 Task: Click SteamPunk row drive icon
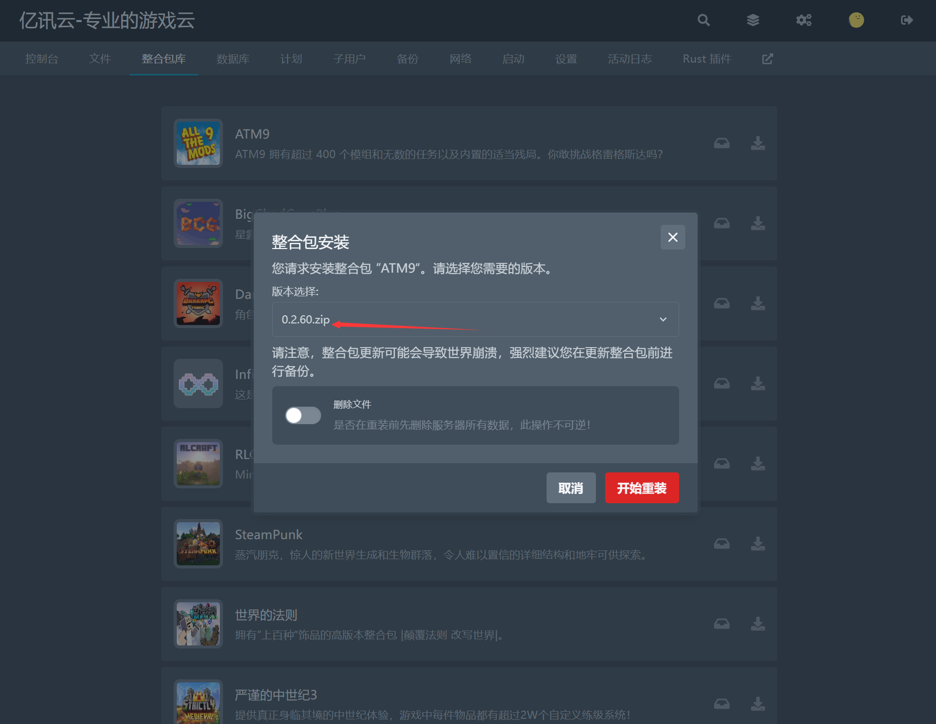click(722, 544)
